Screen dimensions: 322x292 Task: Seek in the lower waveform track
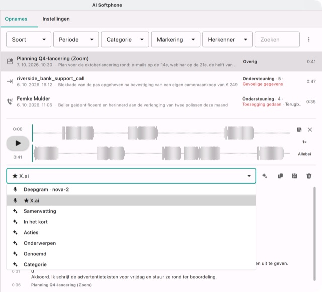coord(161,153)
